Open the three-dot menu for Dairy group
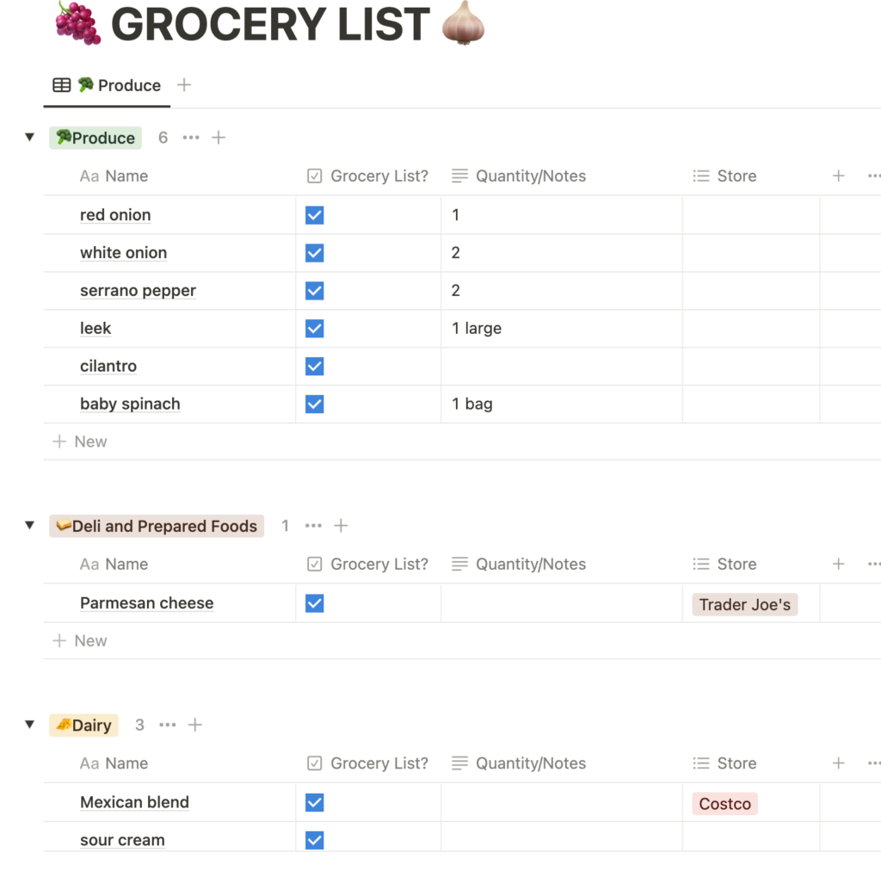 click(168, 726)
